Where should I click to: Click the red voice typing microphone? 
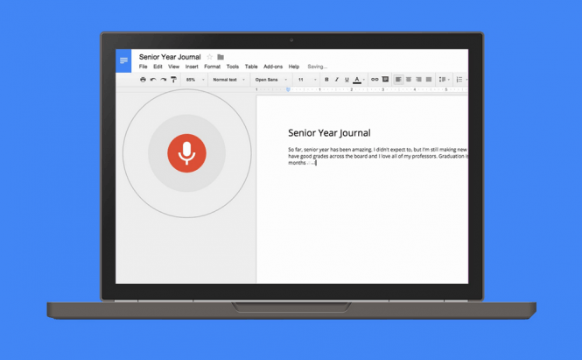186,153
